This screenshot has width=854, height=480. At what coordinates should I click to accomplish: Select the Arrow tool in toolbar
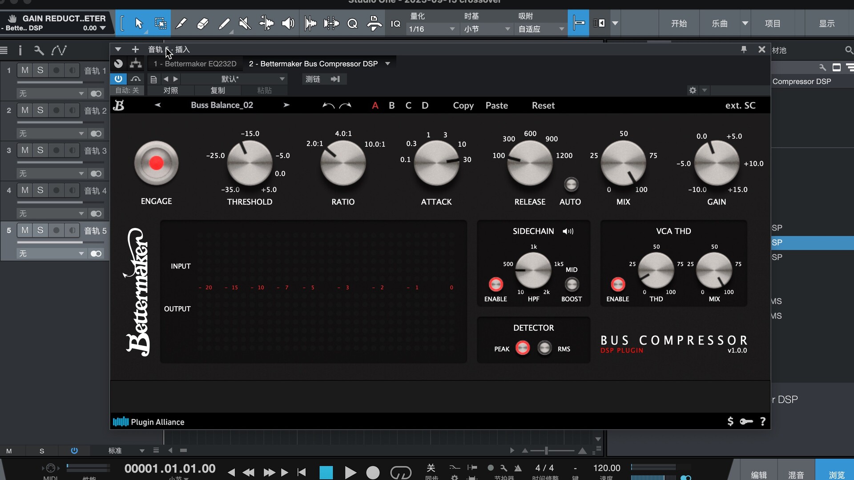(138, 23)
